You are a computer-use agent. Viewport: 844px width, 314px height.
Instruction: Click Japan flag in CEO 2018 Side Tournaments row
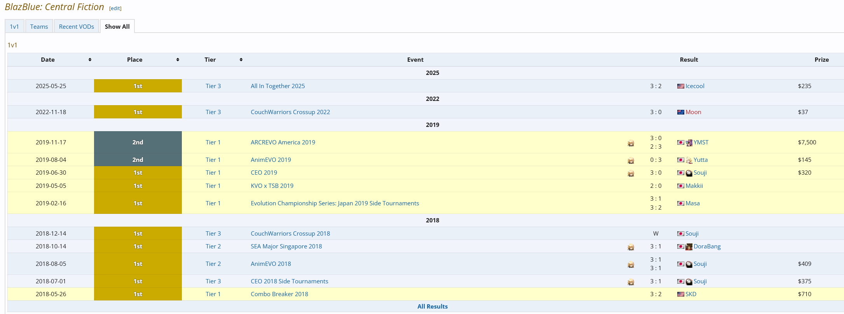coord(680,281)
